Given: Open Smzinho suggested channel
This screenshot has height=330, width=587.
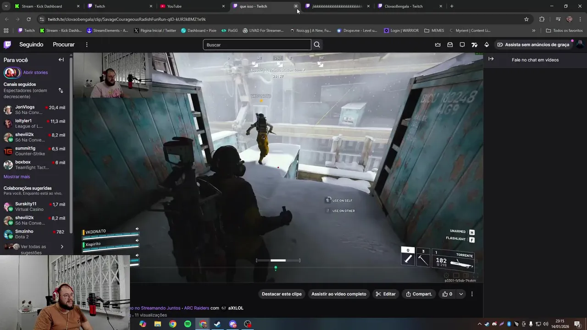Looking at the screenshot, I should pyautogui.click(x=35, y=234).
